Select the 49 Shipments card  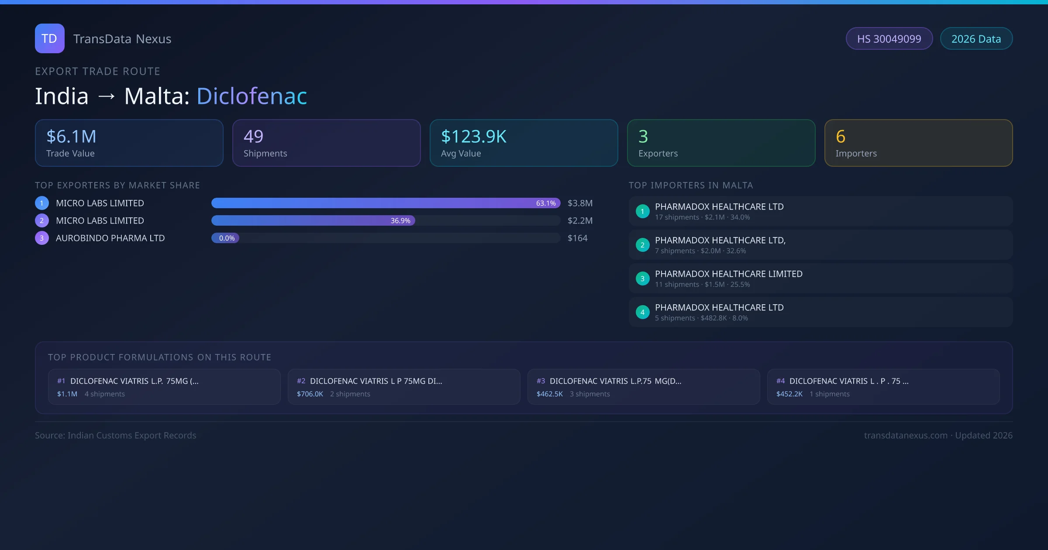pyautogui.click(x=326, y=143)
